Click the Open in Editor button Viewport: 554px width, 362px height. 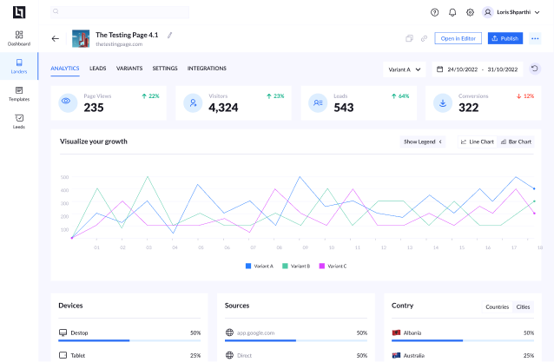point(458,38)
